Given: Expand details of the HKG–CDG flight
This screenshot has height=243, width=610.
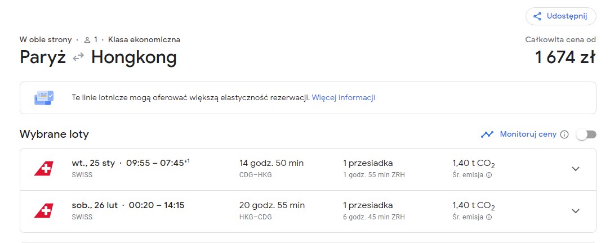Looking at the screenshot, I should (x=576, y=211).
